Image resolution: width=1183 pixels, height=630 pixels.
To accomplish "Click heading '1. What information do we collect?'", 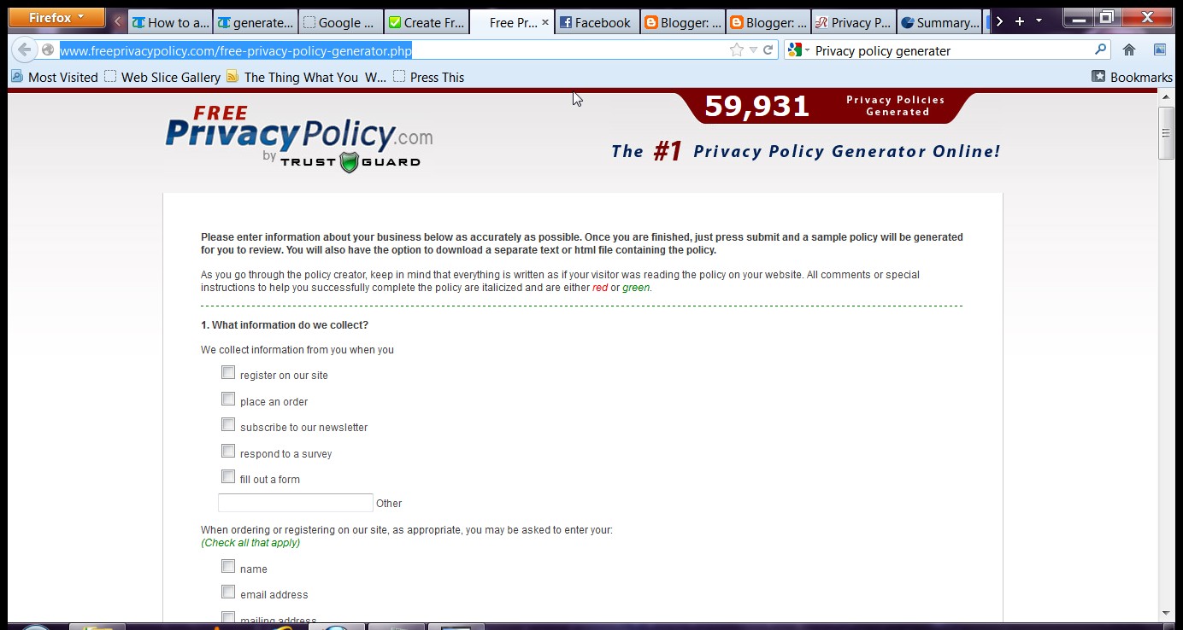I will (x=285, y=325).
